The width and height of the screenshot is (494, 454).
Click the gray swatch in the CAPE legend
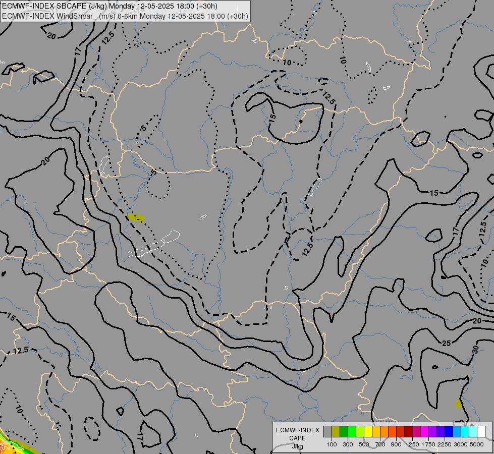[327, 432]
